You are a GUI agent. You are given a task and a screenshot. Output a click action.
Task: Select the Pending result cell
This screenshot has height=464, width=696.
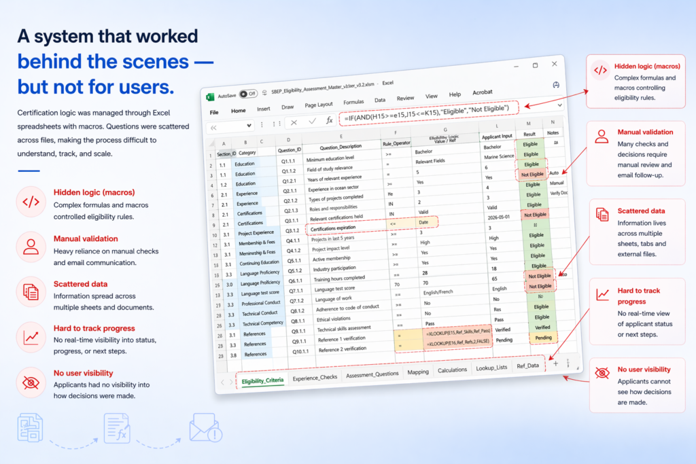[543, 337]
